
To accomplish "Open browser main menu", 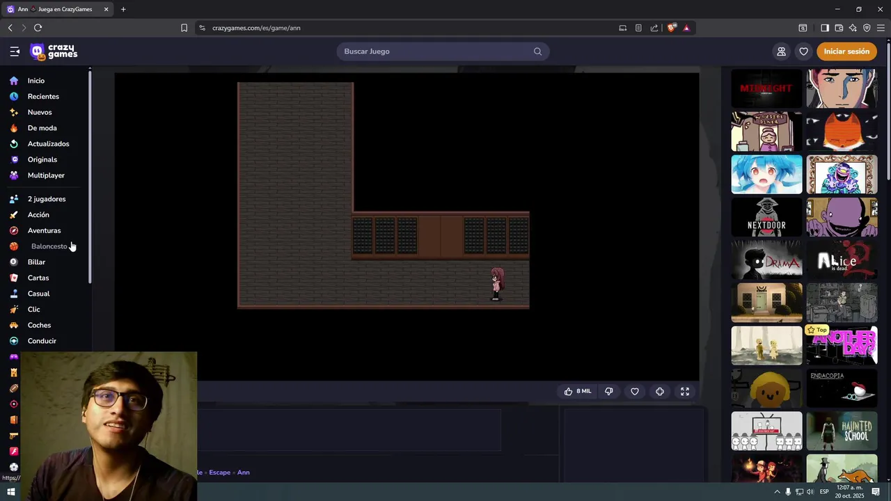I will pyautogui.click(x=881, y=28).
